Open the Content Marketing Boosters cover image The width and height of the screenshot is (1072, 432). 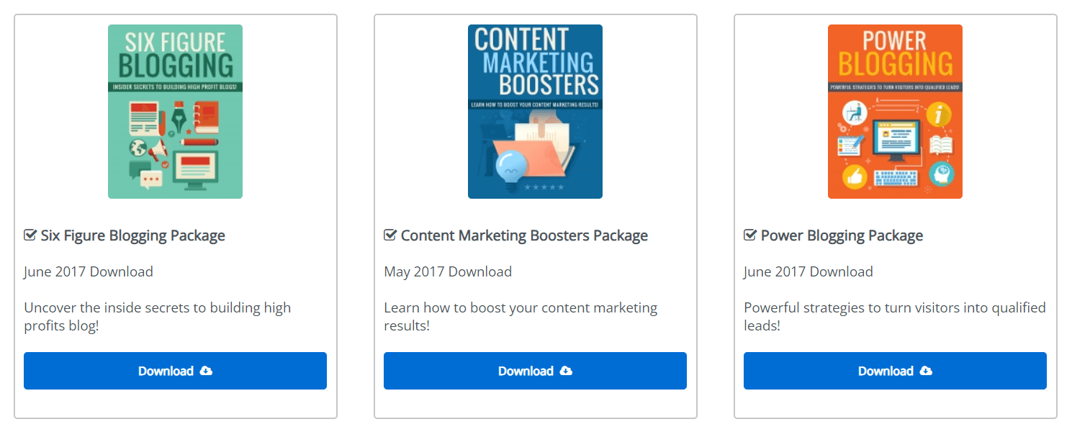click(535, 112)
